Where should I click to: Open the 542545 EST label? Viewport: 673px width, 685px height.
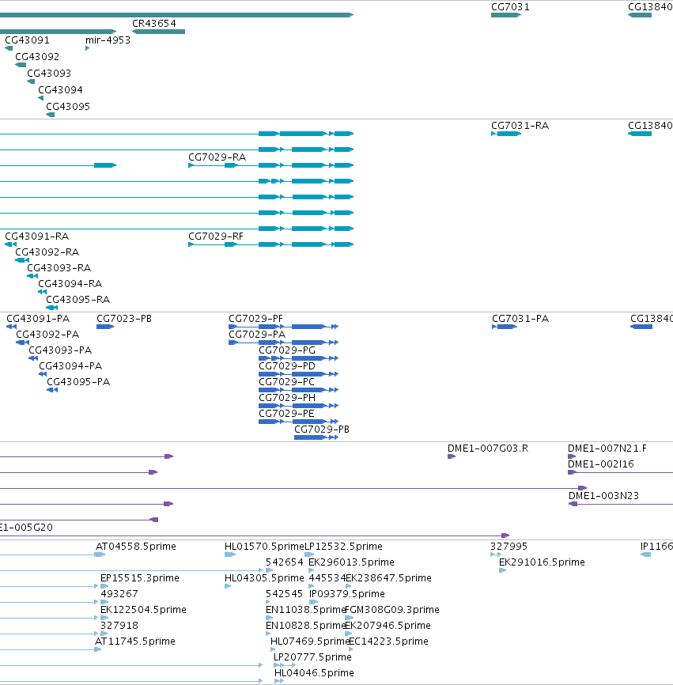coord(285,594)
